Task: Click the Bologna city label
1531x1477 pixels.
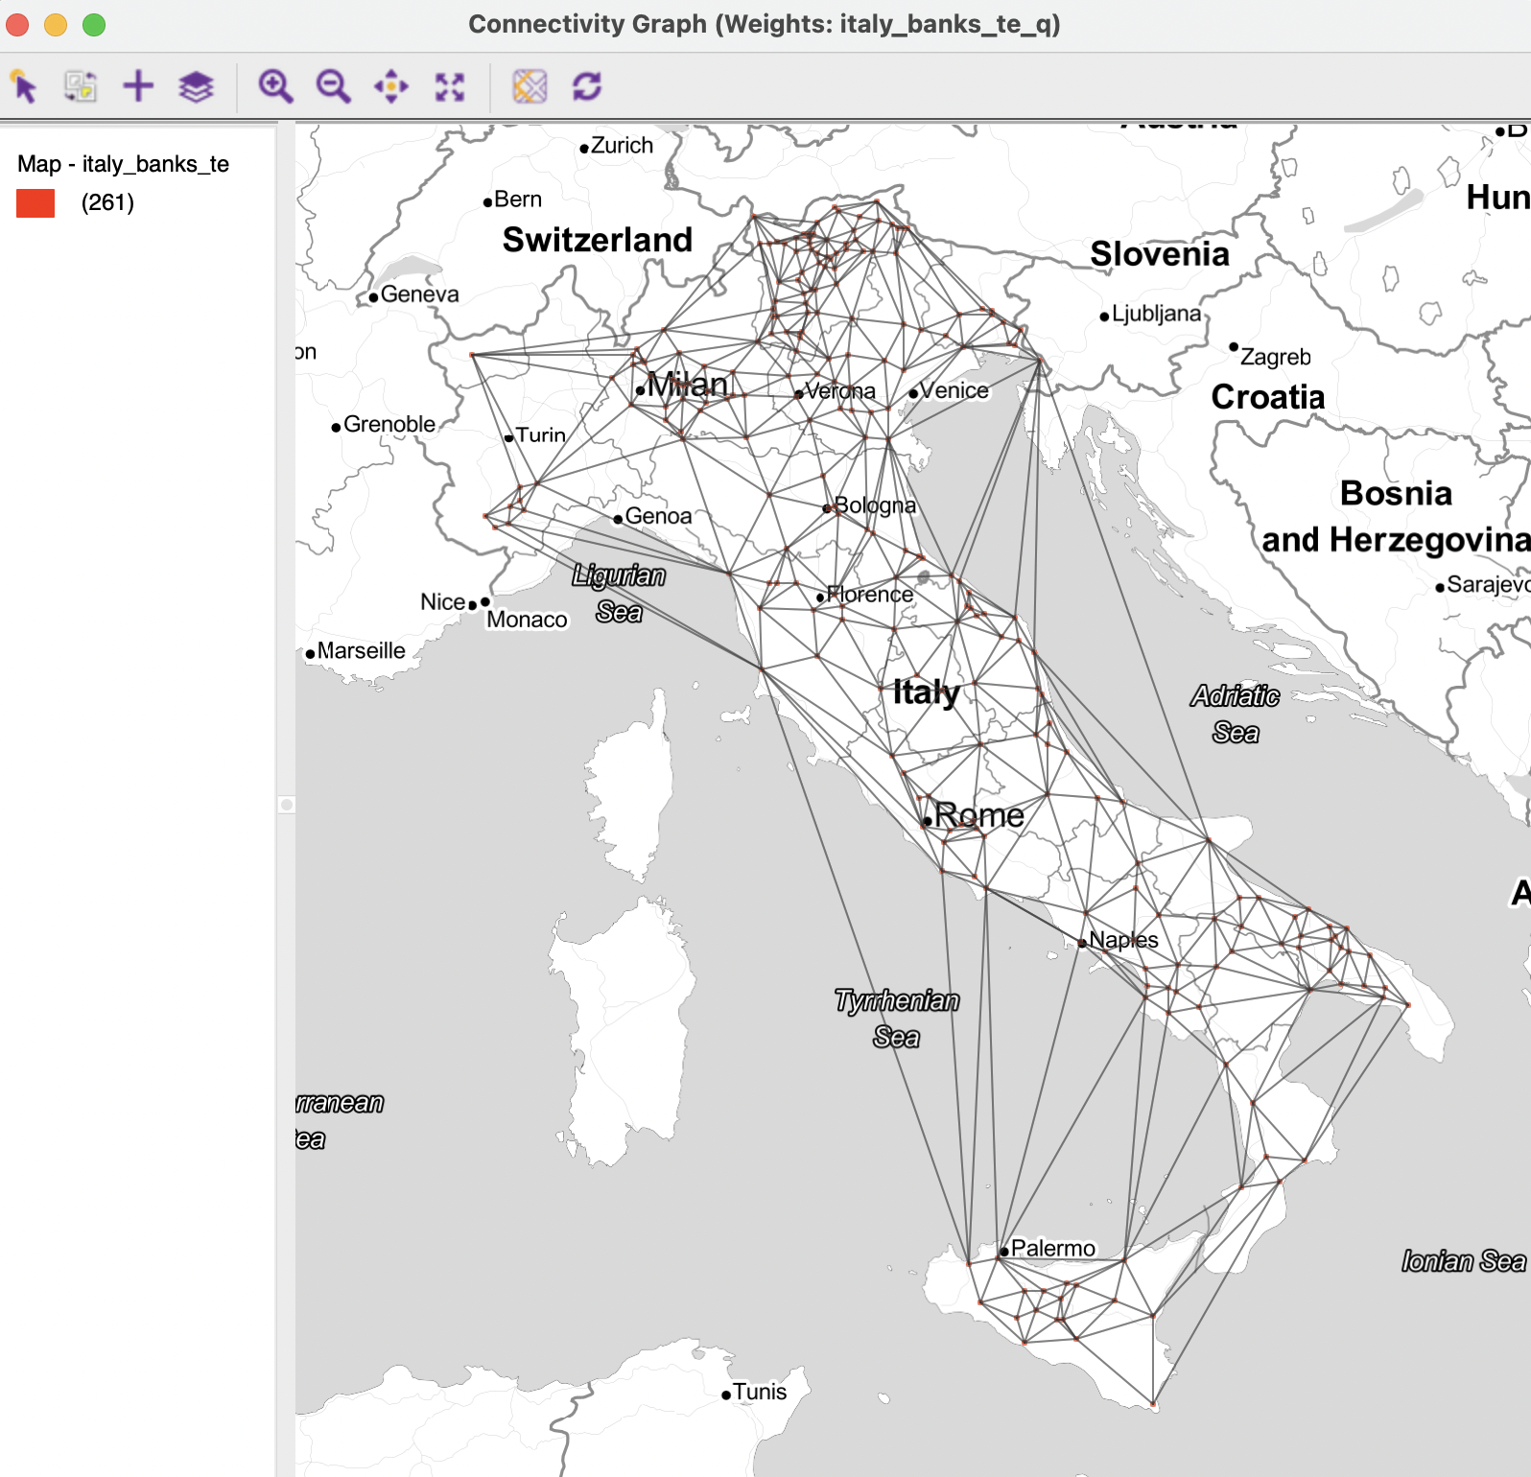Action: pos(876,505)
